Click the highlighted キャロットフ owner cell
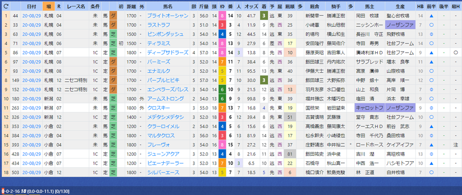The width and height of the screenshot is (462, 195). (x=370, y=108)
